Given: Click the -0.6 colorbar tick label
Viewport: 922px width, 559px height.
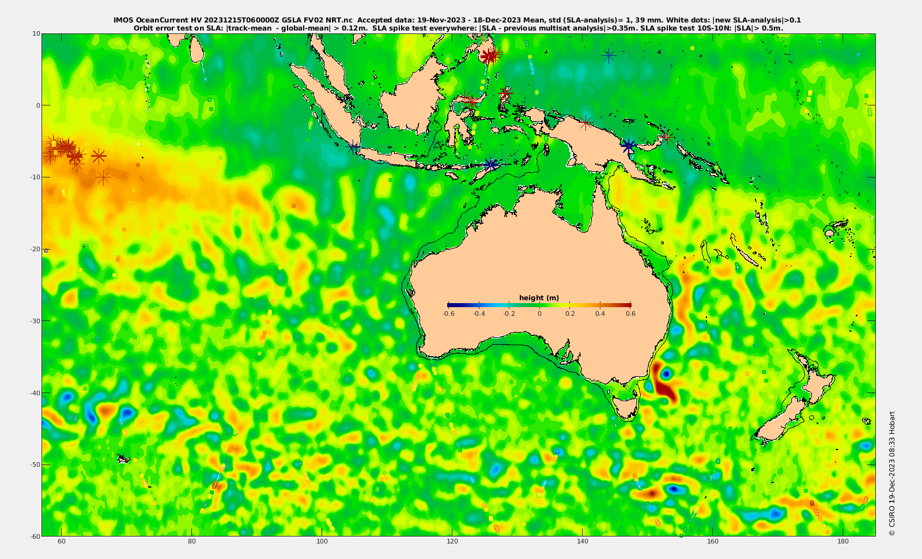Looking at the screenshot, I should tap(448, 314).
